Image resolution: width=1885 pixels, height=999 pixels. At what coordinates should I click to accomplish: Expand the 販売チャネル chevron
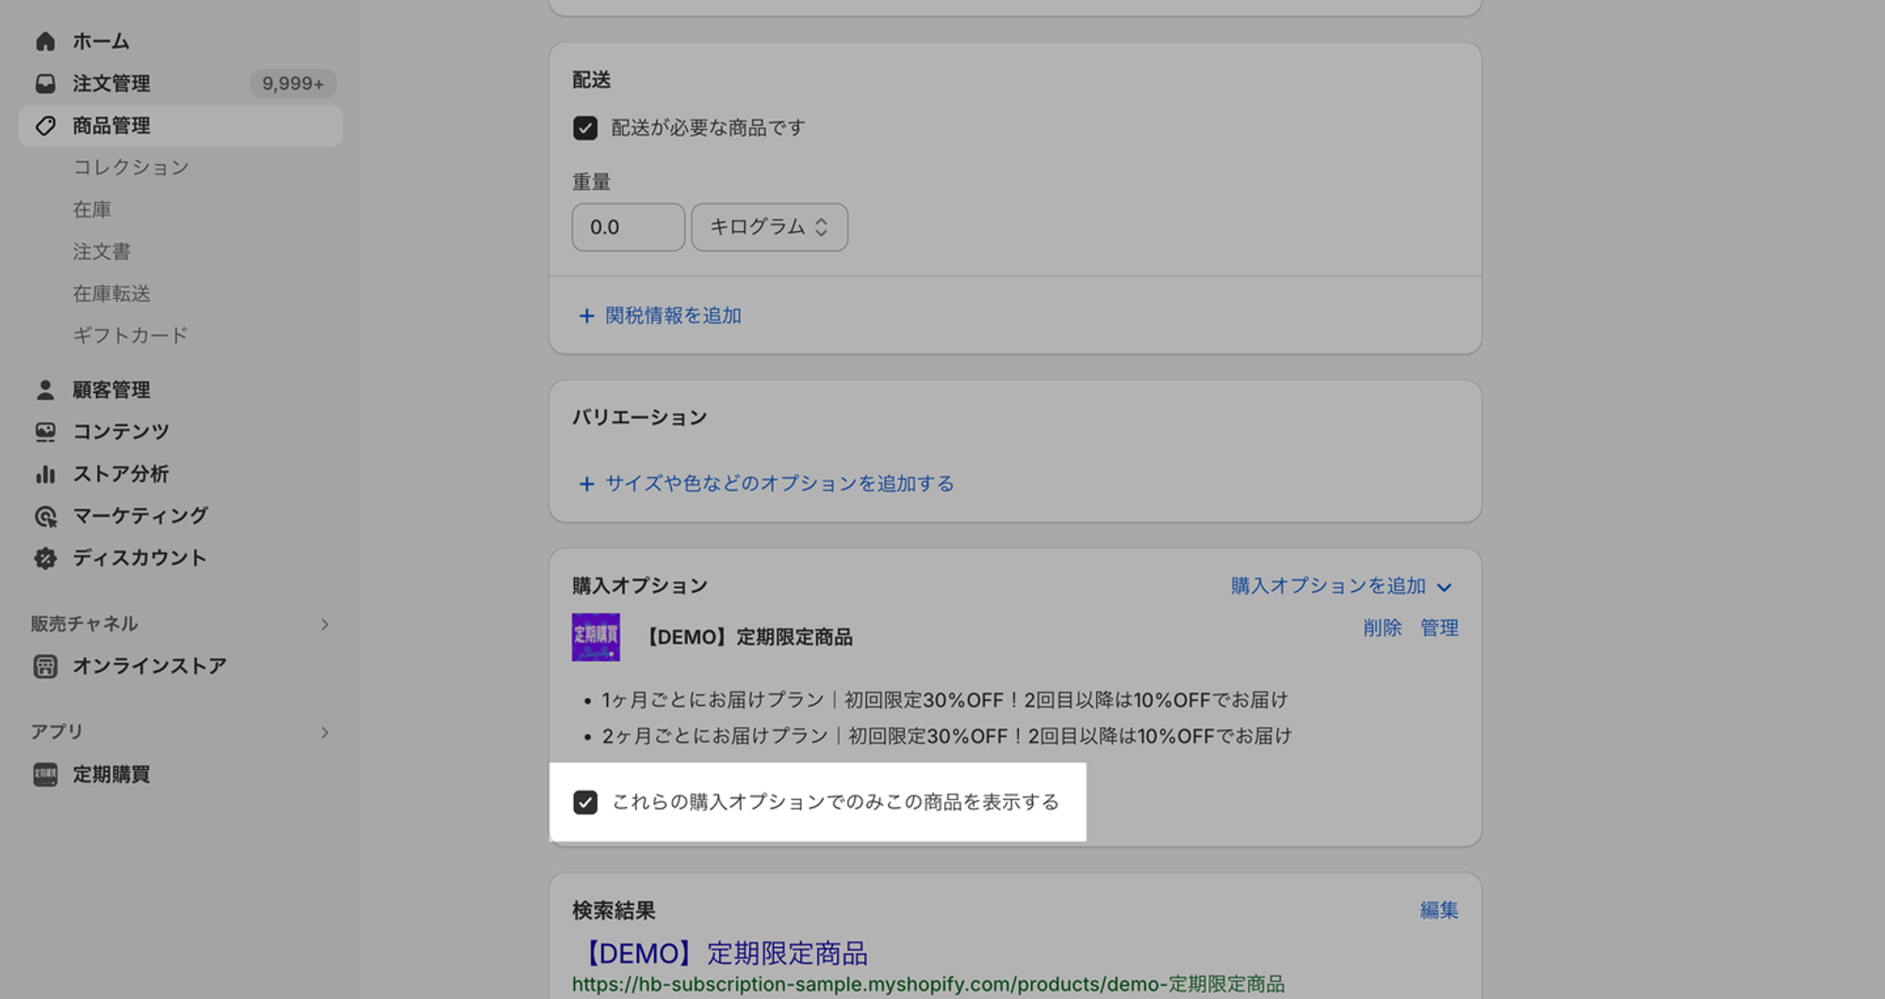pyautogui.click(x=324, y=625)
